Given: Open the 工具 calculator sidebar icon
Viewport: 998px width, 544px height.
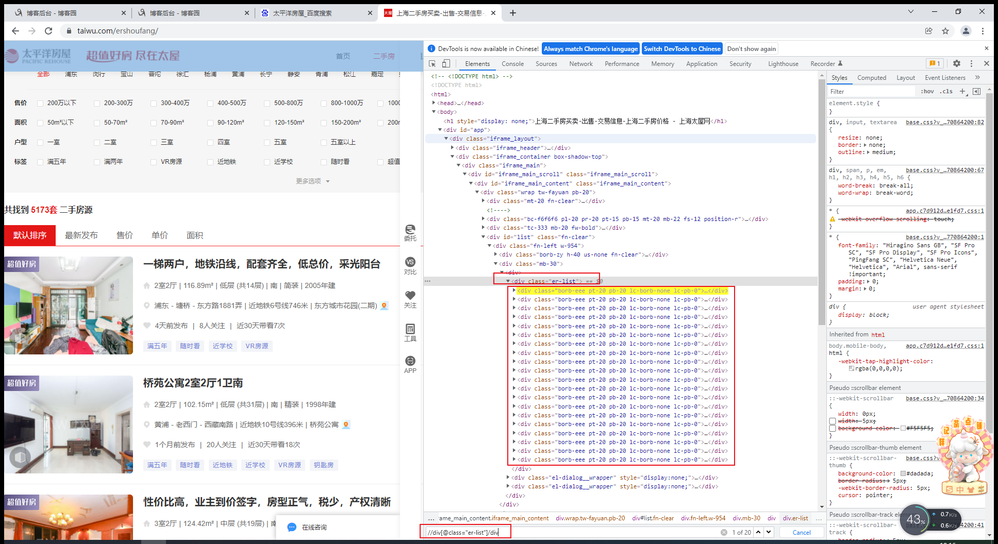Looking at the screenshot, I should pos(410,333).
